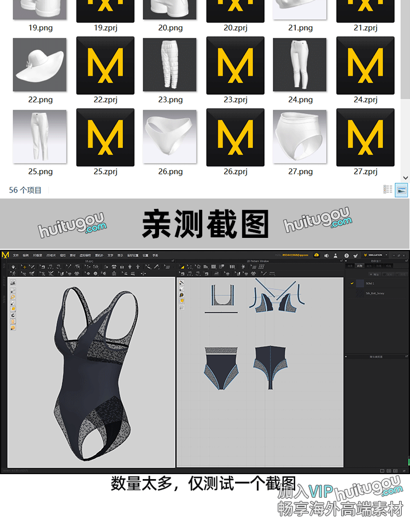Image resolution: width=410 pixels, height=525 pixels.
Task: Open the 3D服装 menu
Action: (x=37, y=255)
